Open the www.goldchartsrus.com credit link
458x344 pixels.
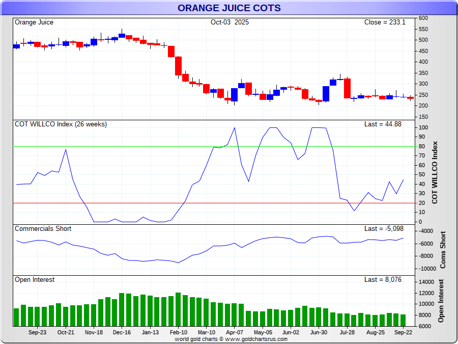pos(256,339)
